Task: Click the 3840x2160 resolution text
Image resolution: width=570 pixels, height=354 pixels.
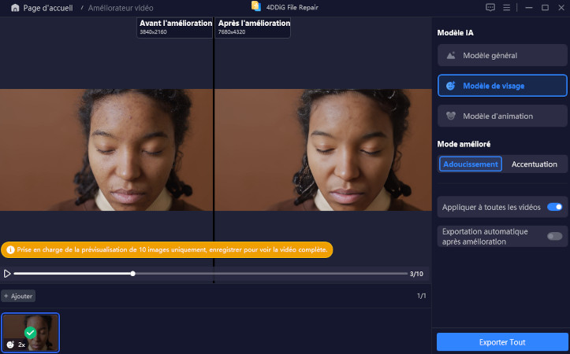Action: [x=153, y=32]
